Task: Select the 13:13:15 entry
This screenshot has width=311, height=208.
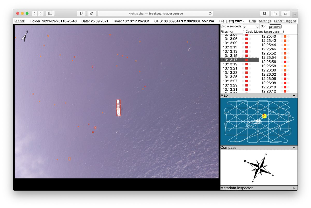Action: click(x=230, y=56)
